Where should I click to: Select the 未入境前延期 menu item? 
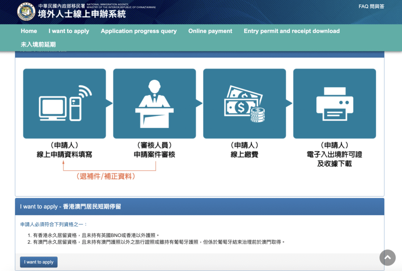tap(38, 44)
